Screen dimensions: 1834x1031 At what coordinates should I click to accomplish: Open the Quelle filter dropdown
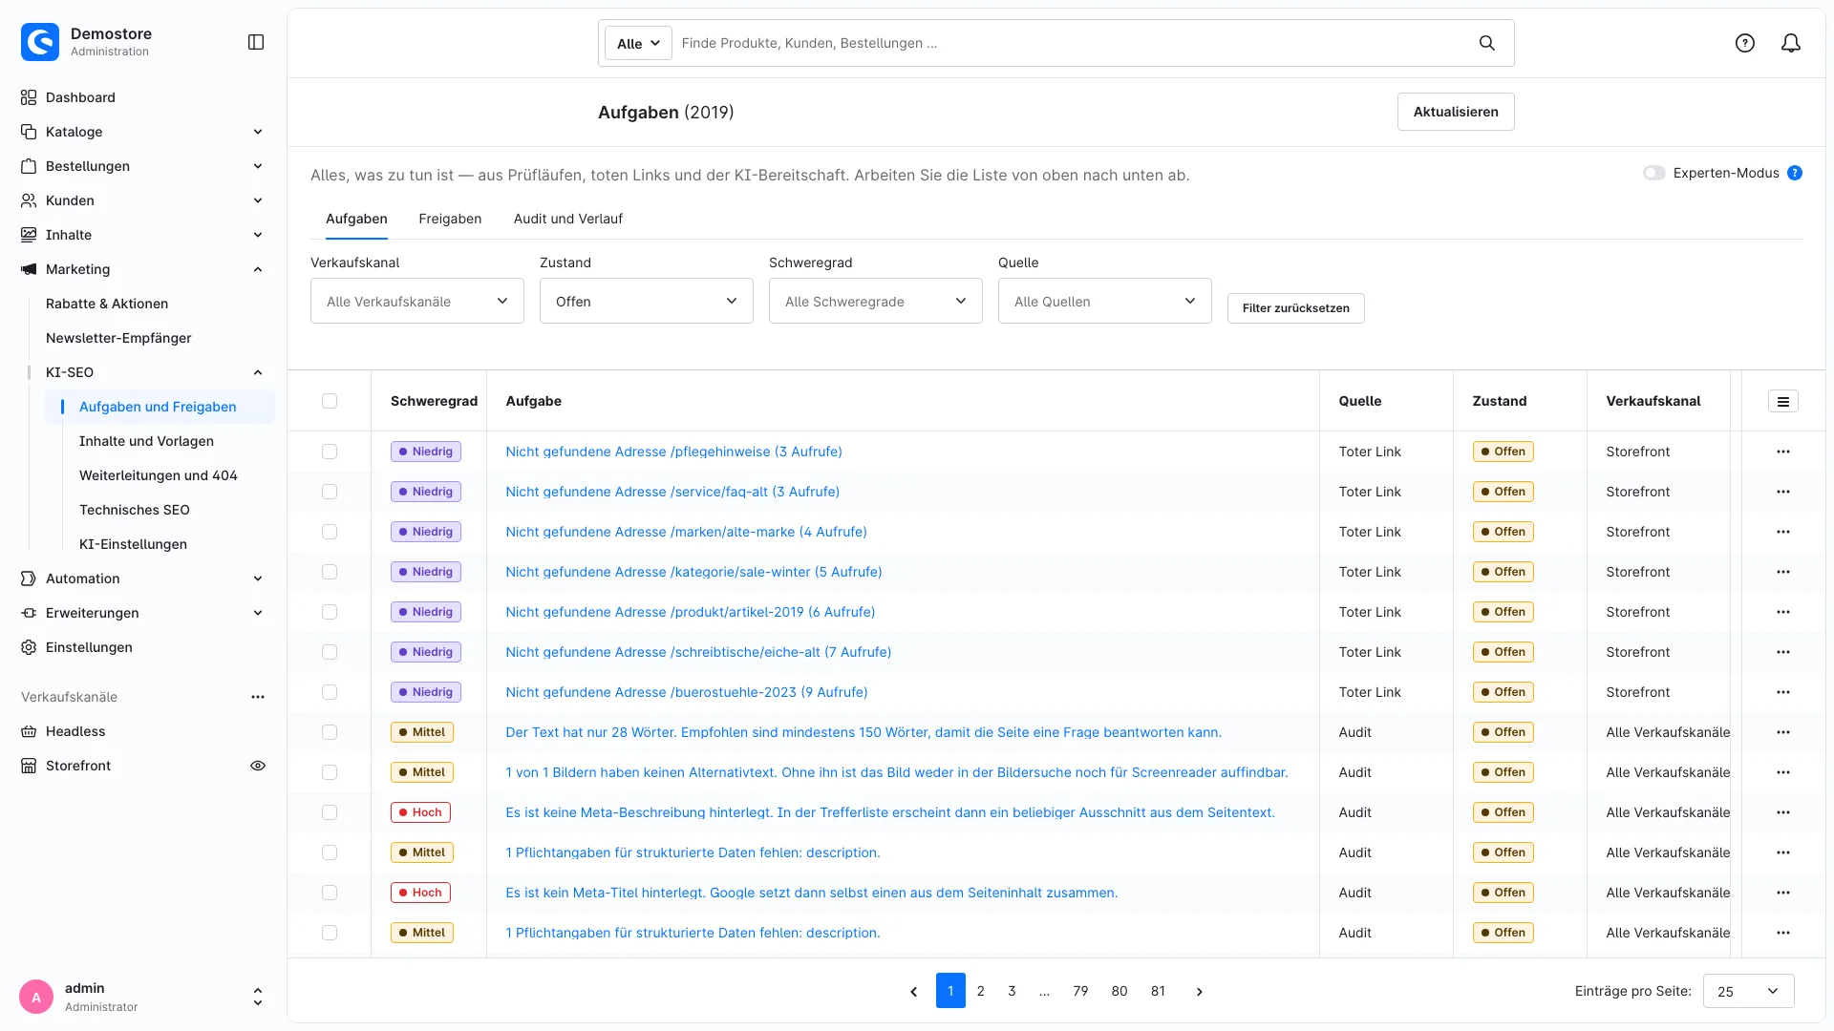tap(1105, 302)
